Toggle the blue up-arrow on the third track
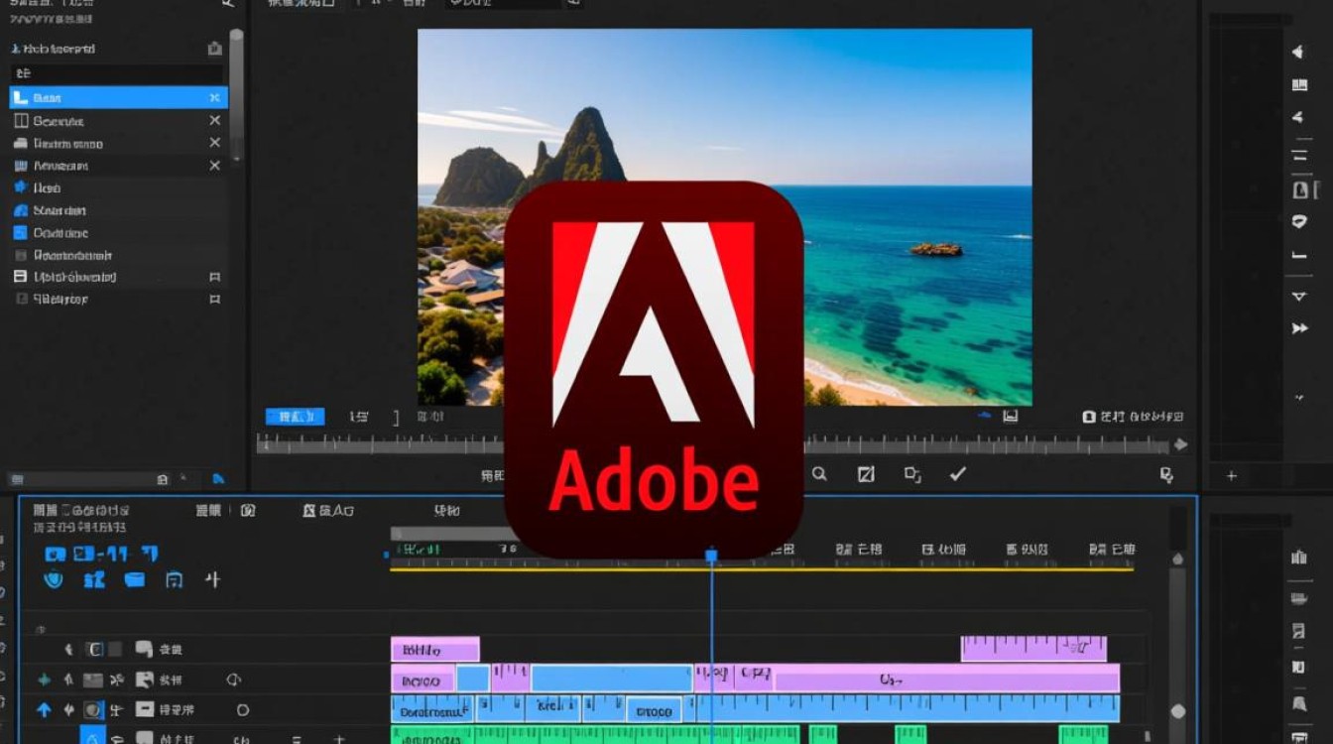Screen dimensions: 1333x744 point(44,710)
